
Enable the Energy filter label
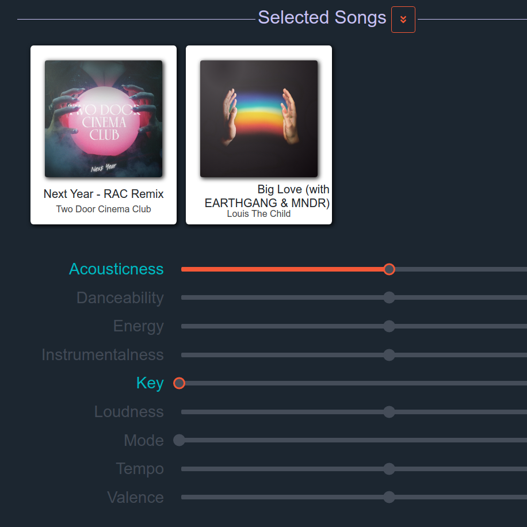[139, 326]
